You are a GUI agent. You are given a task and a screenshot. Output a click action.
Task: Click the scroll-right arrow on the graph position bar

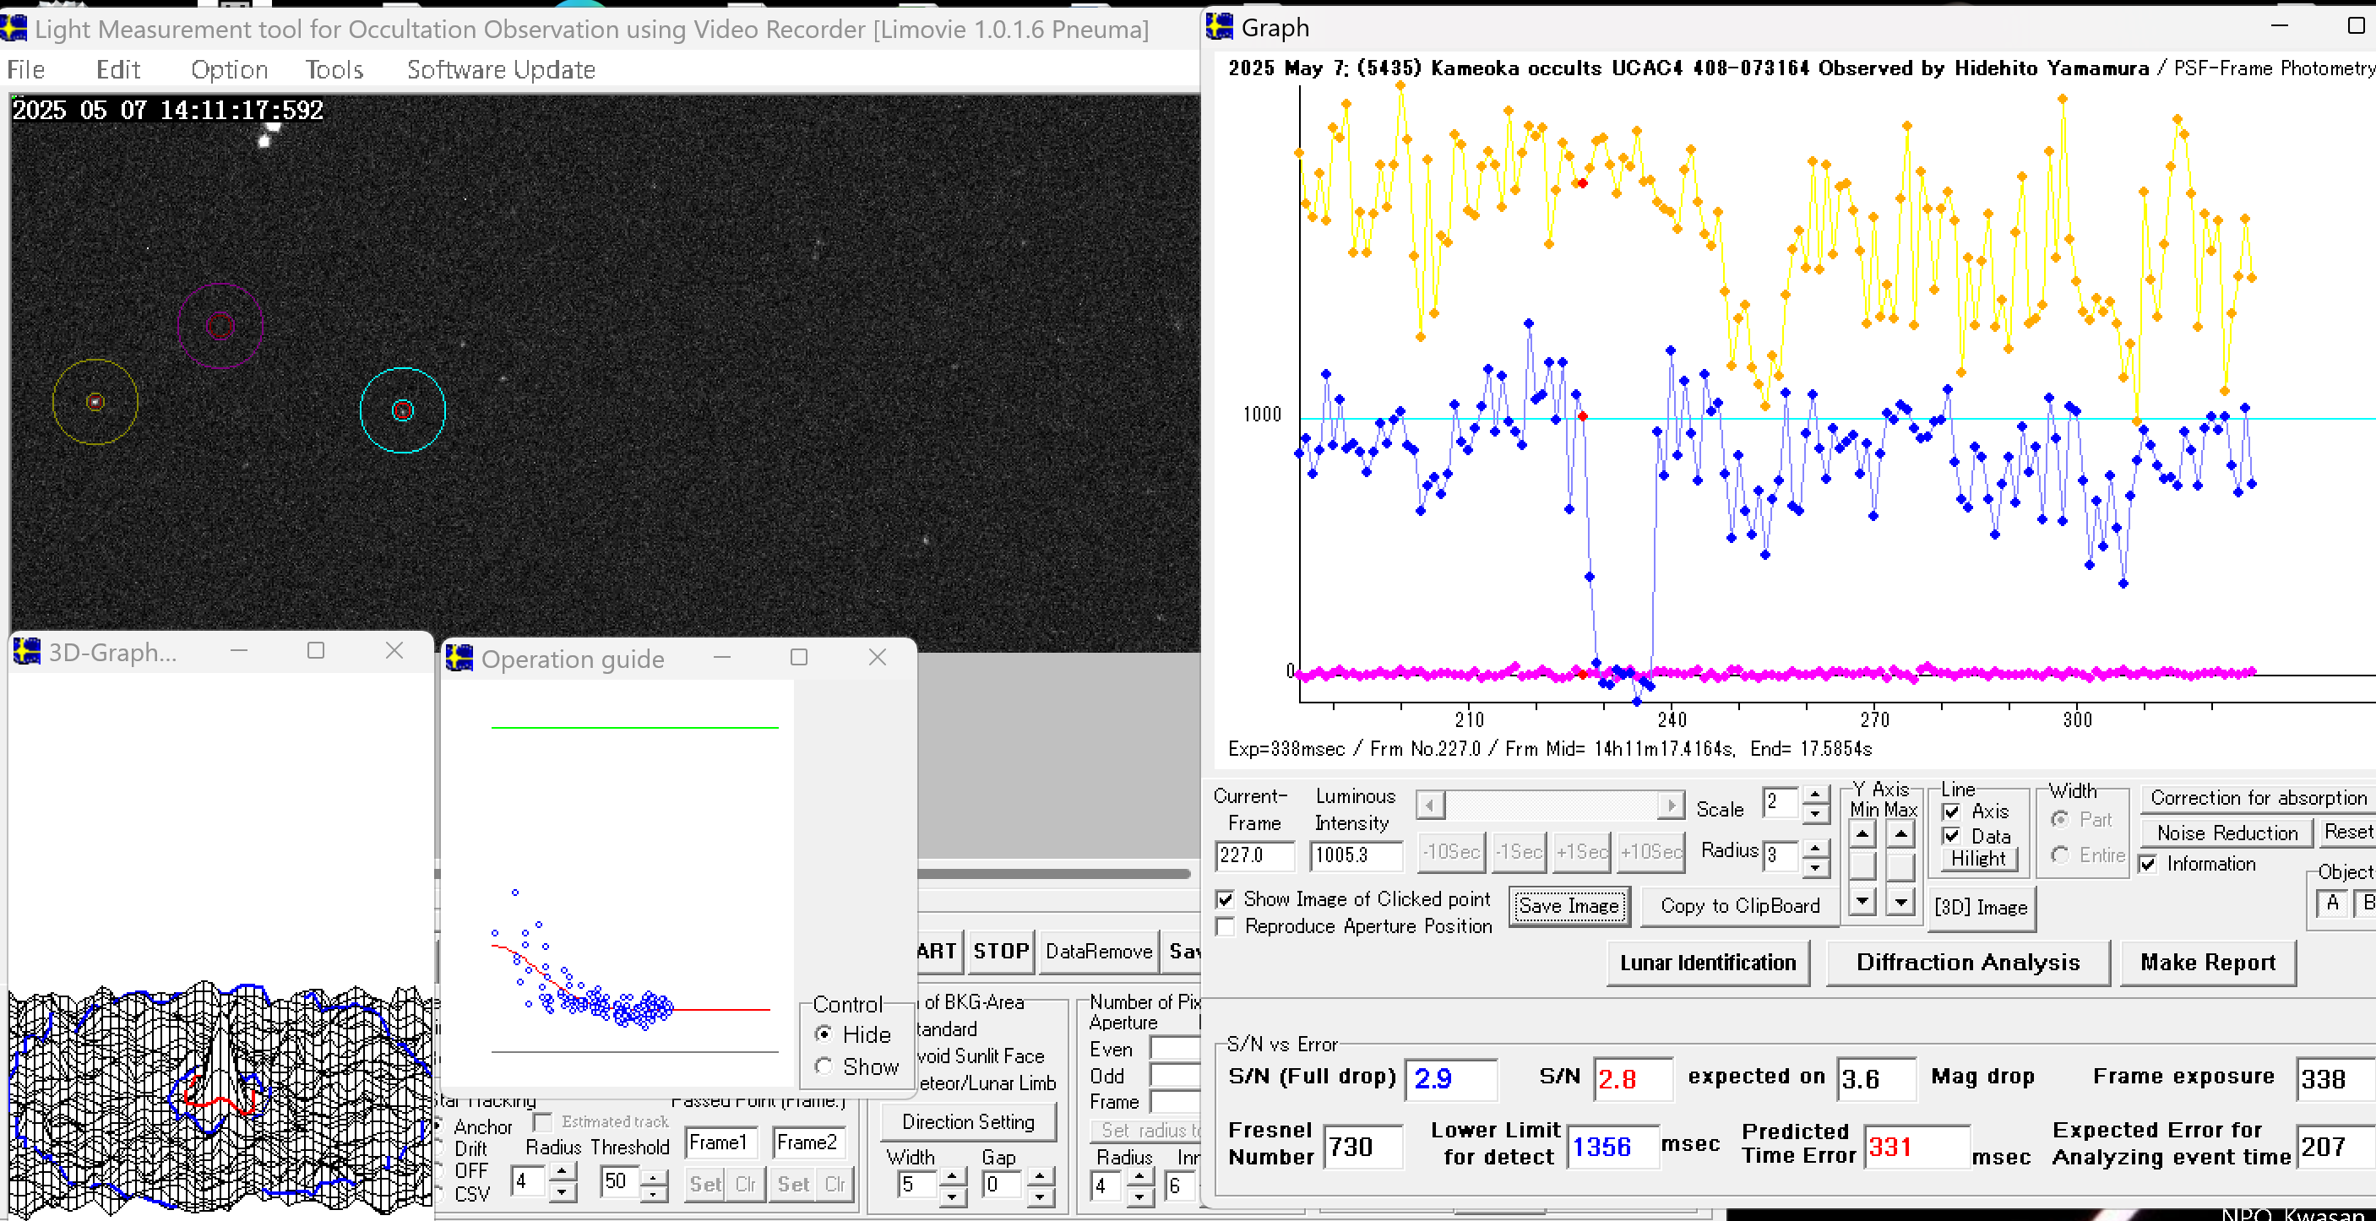tap(1671, 805)
